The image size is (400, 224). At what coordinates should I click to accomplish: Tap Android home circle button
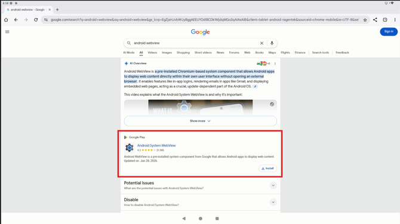pos(201,219)
